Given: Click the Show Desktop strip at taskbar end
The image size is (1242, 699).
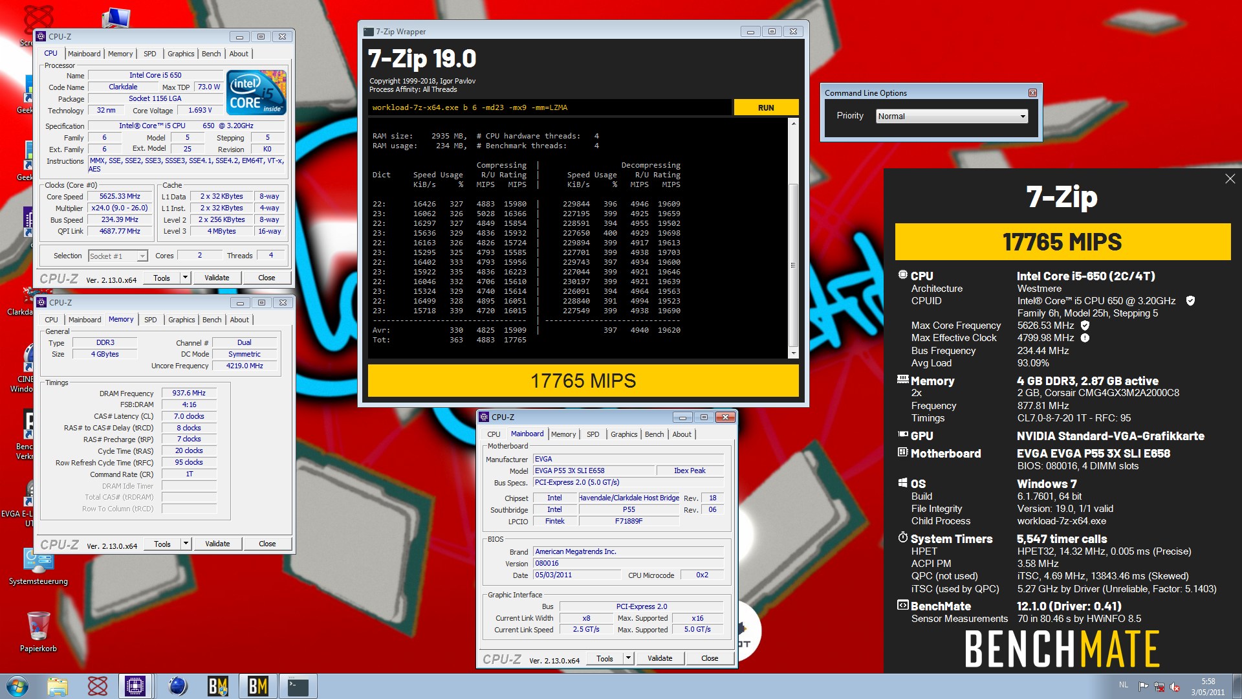Looking at the screenshot, I should tap(1237, 686).
